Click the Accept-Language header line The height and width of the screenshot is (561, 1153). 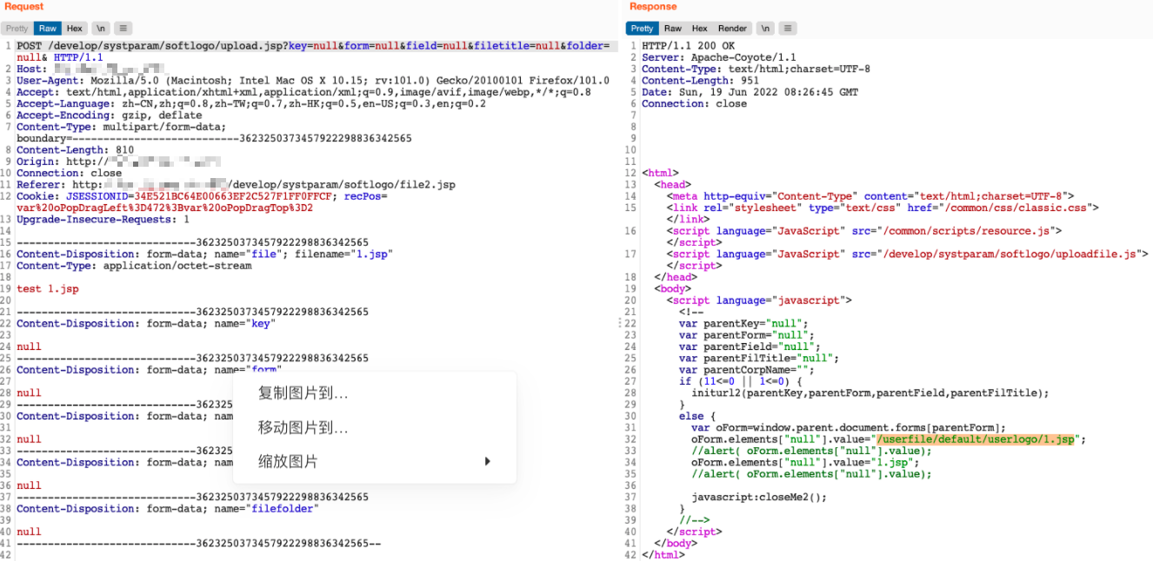[250, 103]
